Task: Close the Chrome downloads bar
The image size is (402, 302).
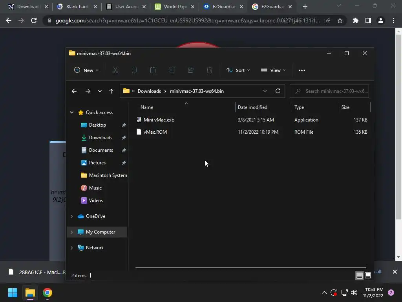Action: coord(395,272)
